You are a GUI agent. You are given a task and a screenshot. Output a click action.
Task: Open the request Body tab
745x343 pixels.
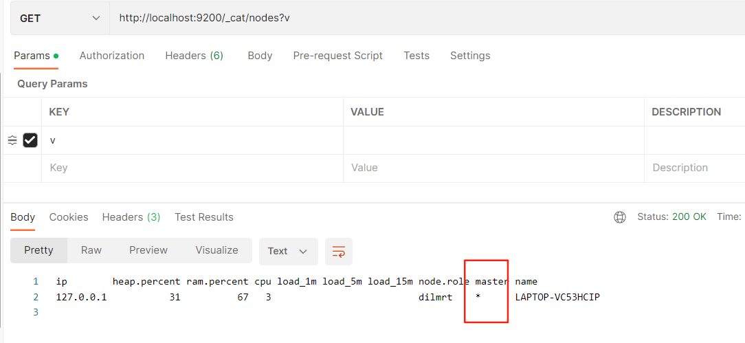260,56
